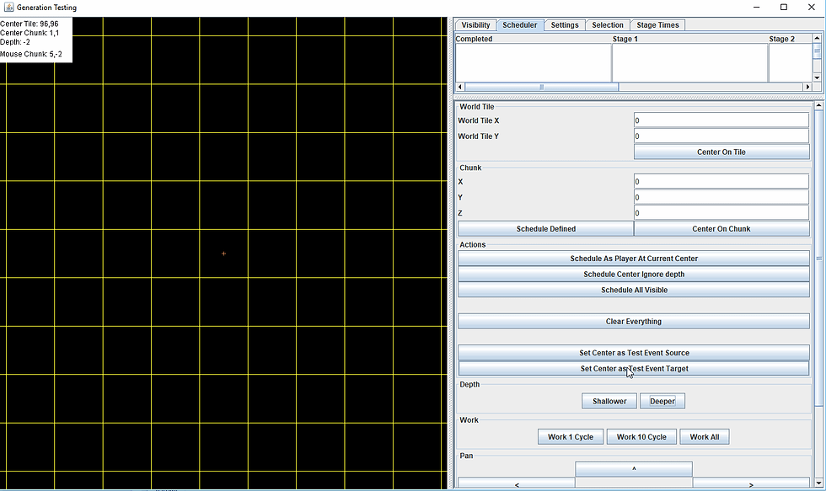Focus the World Tile Y input field

(x=721, y=136)
